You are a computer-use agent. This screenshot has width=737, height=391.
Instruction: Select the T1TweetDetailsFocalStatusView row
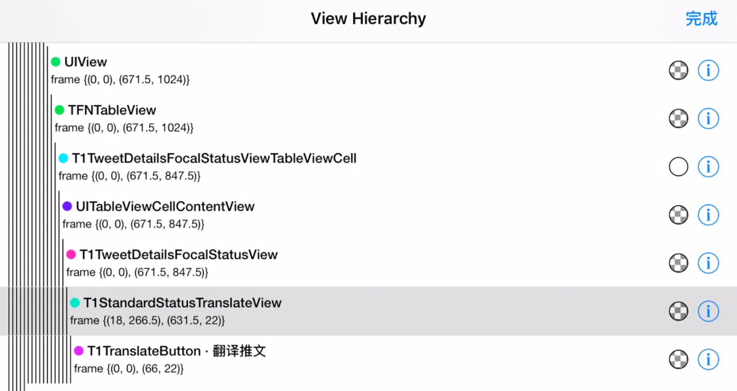pyautogui.click(x=368, y=263)
